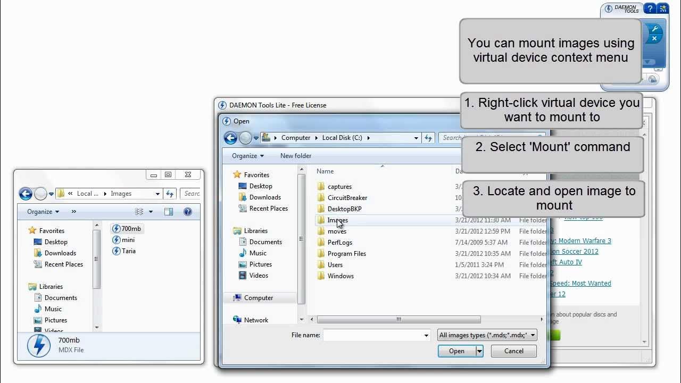Toggle preview pane in Images explorer
Screen dimensions: 681x383
click(169, 212)
